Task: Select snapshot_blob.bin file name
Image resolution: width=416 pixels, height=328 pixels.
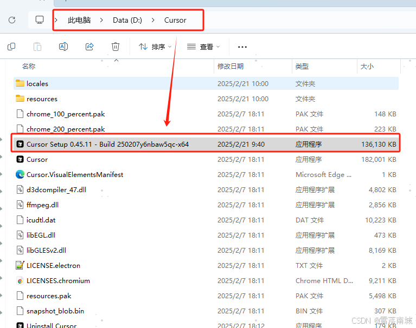Action: pyautogui.click(x=55, y=311)
